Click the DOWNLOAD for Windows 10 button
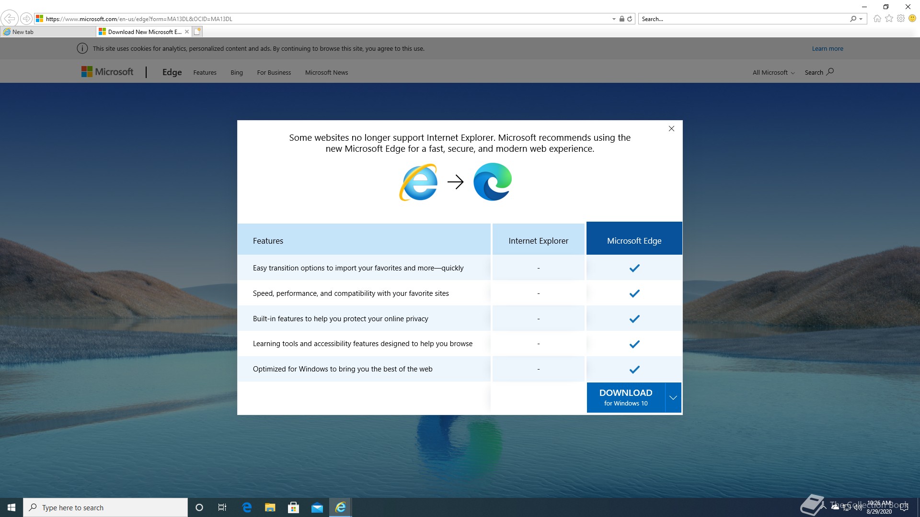The width and height of the screenshot is (920, 517). pyautogui.click(x=626, y=397)
